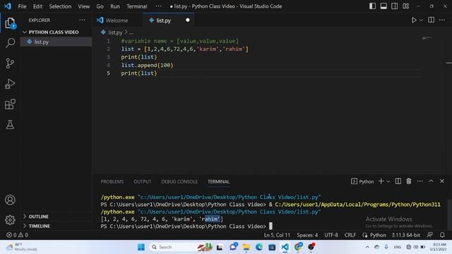This screenshot has height=254, width=452.
Task: Open terminal panel more actions ellipsis
Action: 420,181
